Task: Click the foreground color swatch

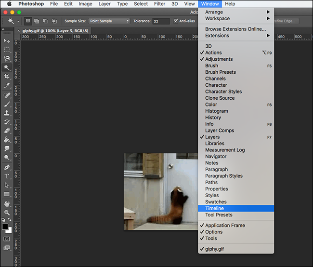Action: (x=5, y=227)
